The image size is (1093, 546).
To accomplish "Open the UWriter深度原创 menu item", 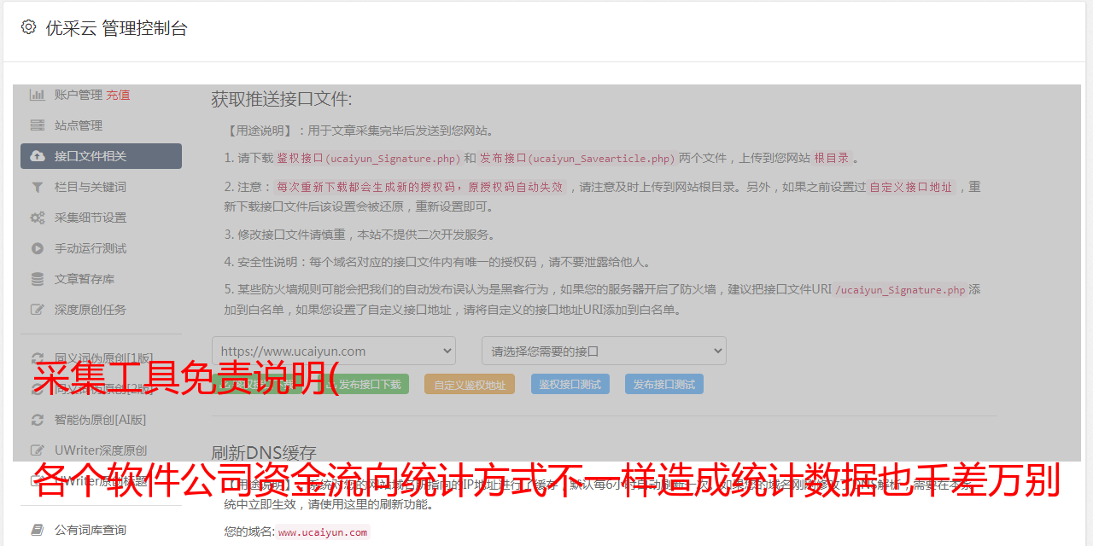I will click(x=101, y=450).
